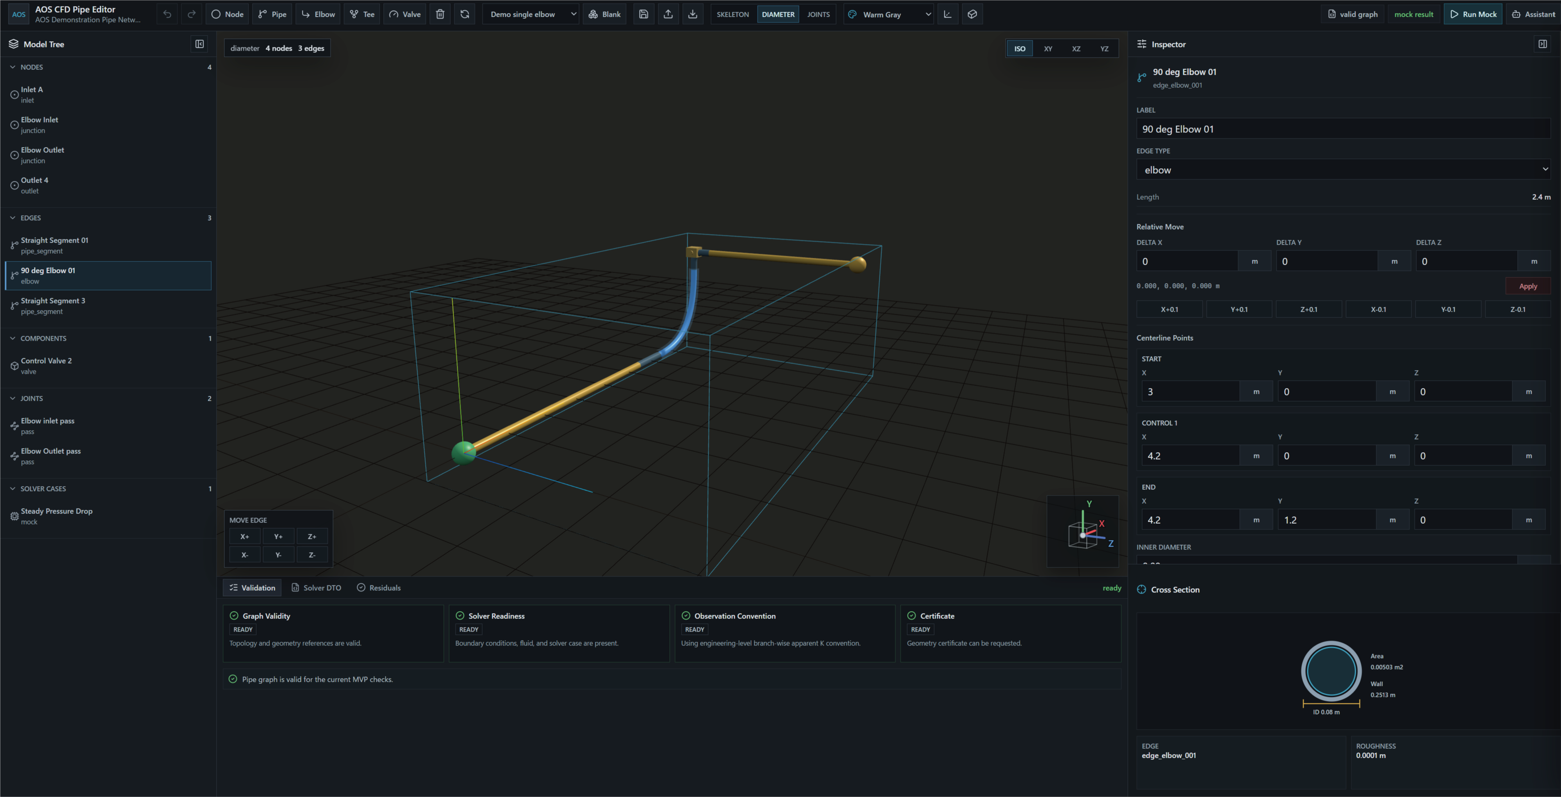This screenshot has height=797, width=1561.
Task: Open the EDGE TYPE elbow dropdown
Action: (1344, 170)
